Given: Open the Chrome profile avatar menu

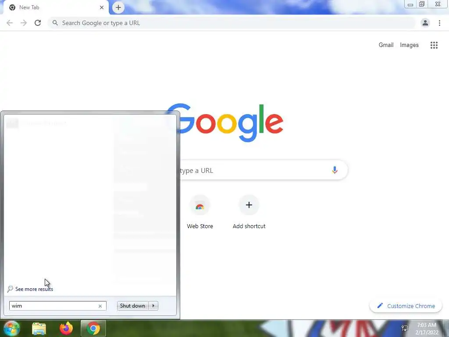Looking at the screenshot, I should coord(425,23).
